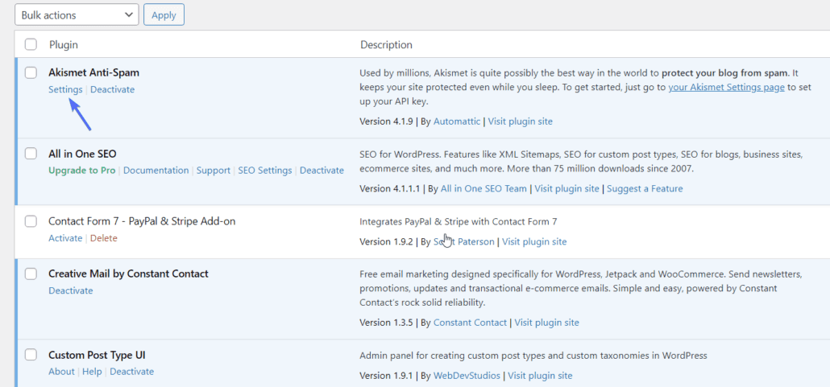Click the Creative Mail by Constant Contact title
Screen dimensions: 830x387
point(128,274)
